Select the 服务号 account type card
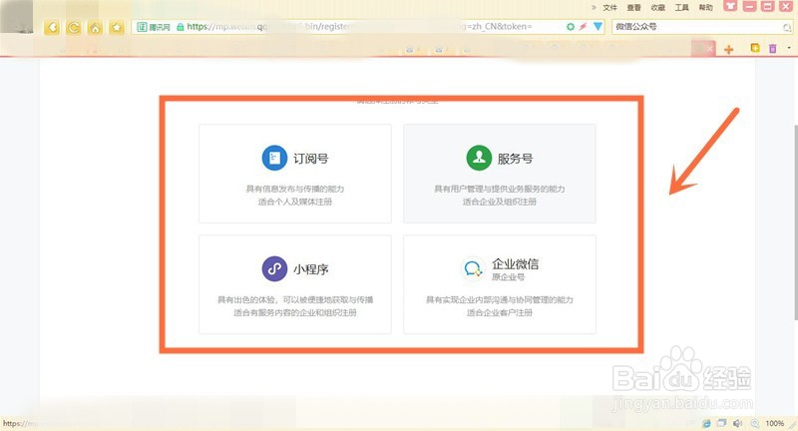The height and width of the screenshot is (431, 798). pos(500,174)
